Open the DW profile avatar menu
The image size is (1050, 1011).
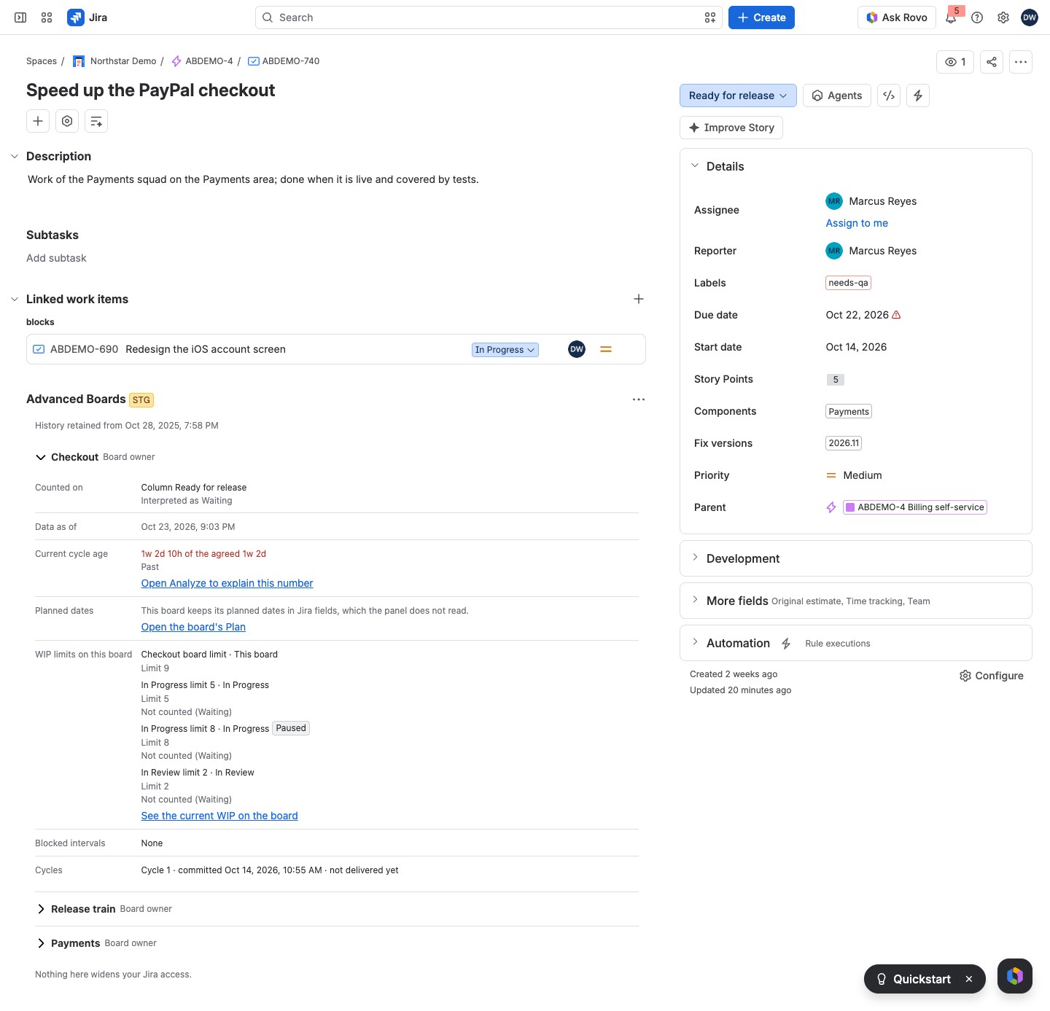1030,17
